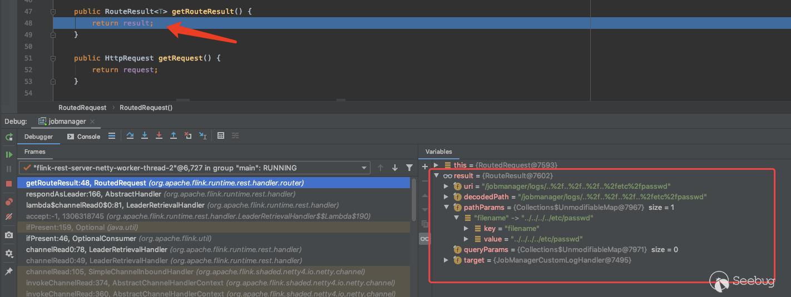The height and width of the screenshot is (297, 791).
Task: Click the Step Out icon
Action: (x=174, y=136)
